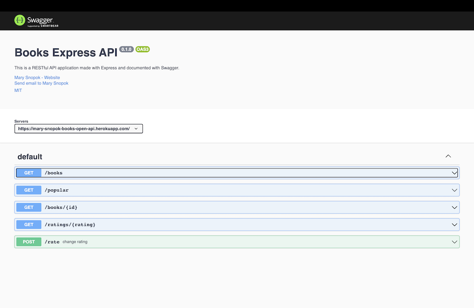Click the POST badge on /rate

click(x=28, y=242)
